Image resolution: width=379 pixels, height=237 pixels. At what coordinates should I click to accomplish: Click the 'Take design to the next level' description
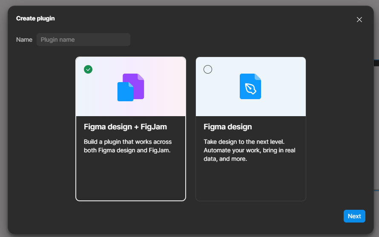[250, 150]
